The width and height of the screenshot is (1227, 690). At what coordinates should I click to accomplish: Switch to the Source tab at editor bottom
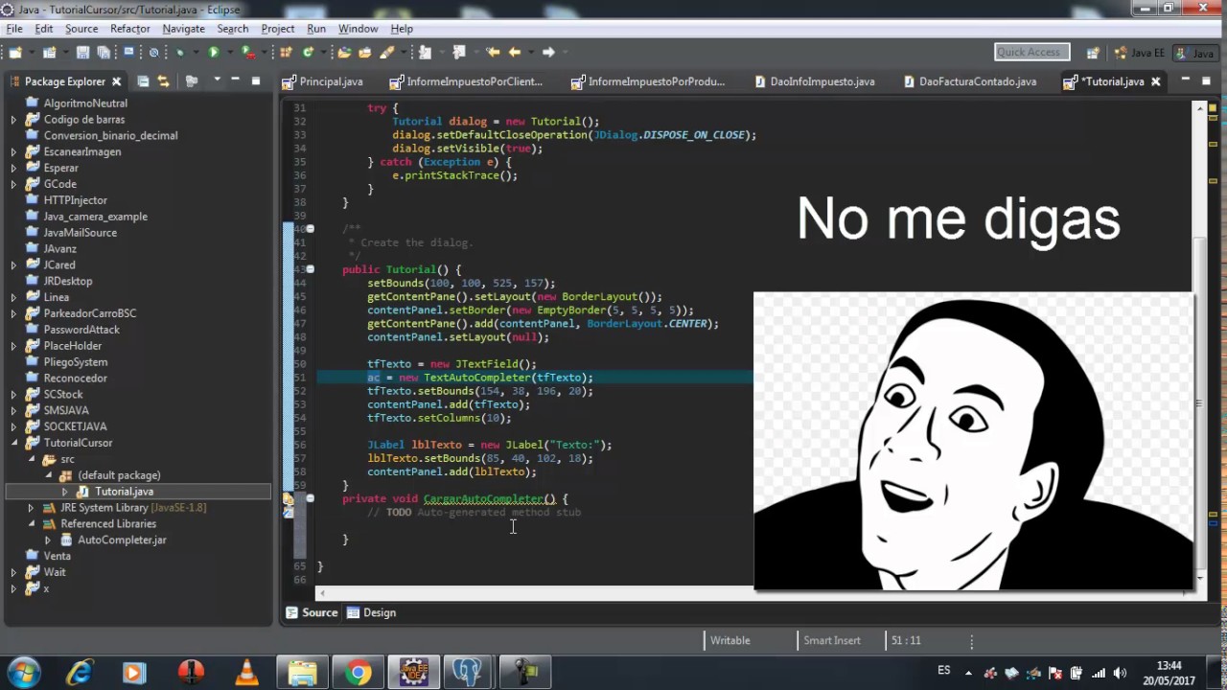(x=313, y=612)
